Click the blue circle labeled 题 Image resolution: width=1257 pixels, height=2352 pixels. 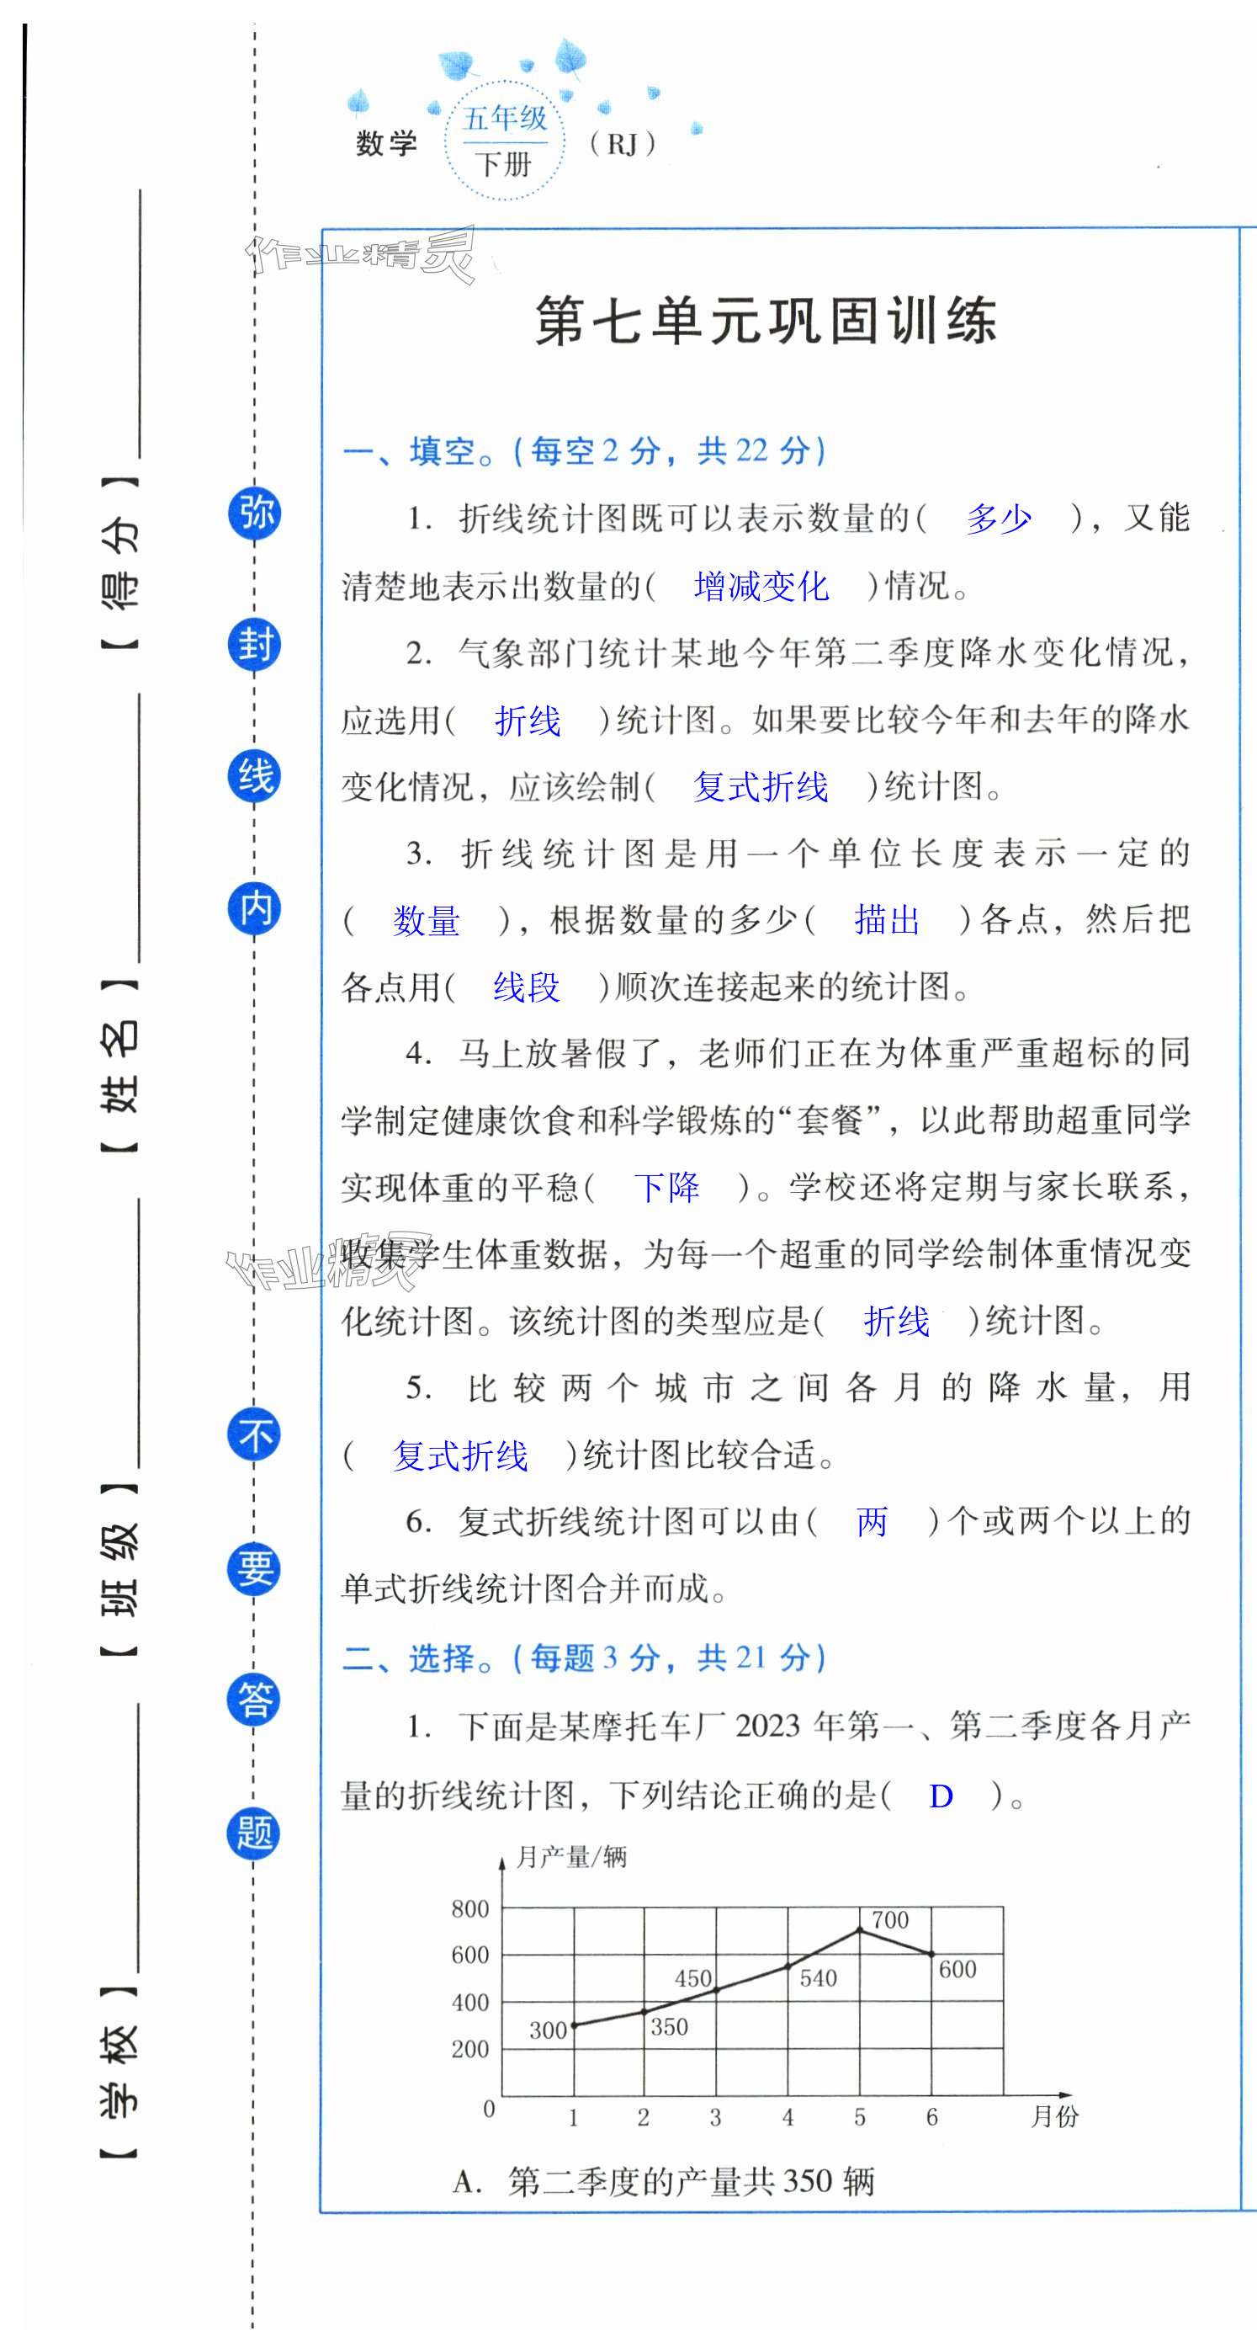tap(254, 1833)
